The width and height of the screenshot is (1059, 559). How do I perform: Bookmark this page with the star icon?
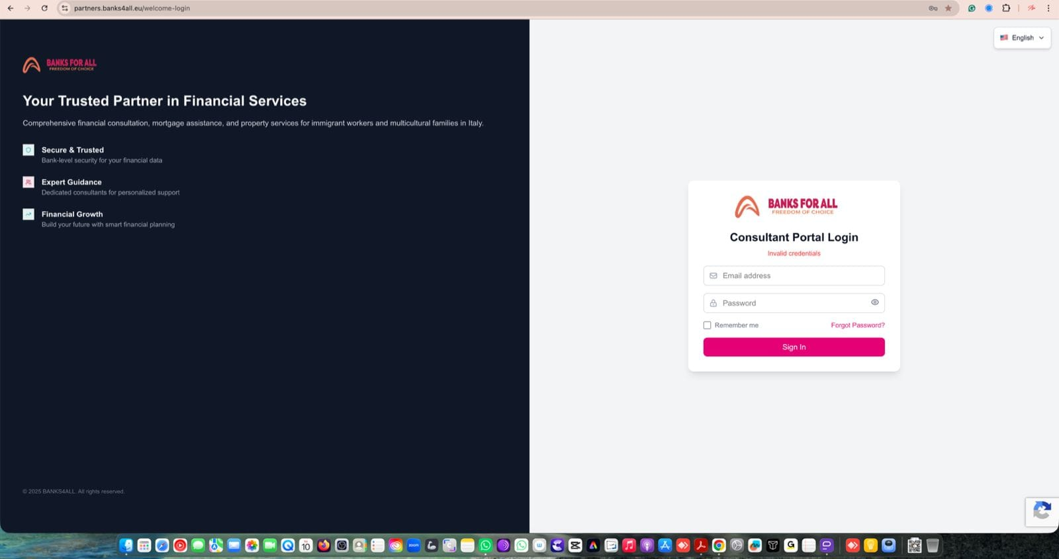click(948, 8)
